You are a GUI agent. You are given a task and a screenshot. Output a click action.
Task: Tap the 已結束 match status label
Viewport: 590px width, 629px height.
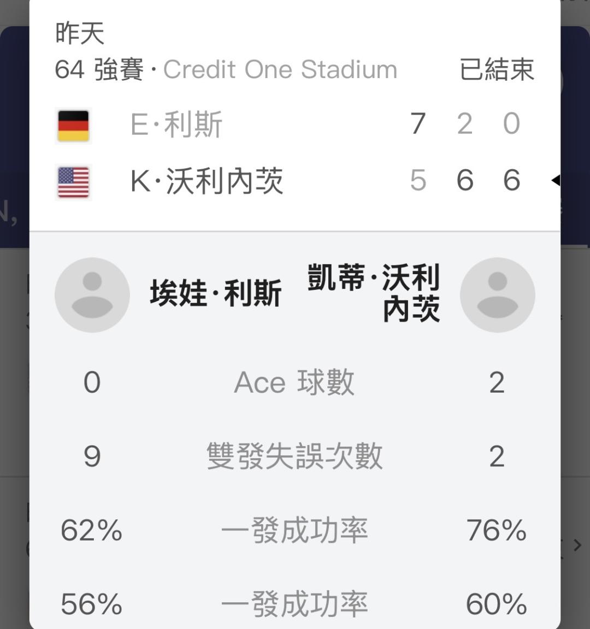(496, 70)
